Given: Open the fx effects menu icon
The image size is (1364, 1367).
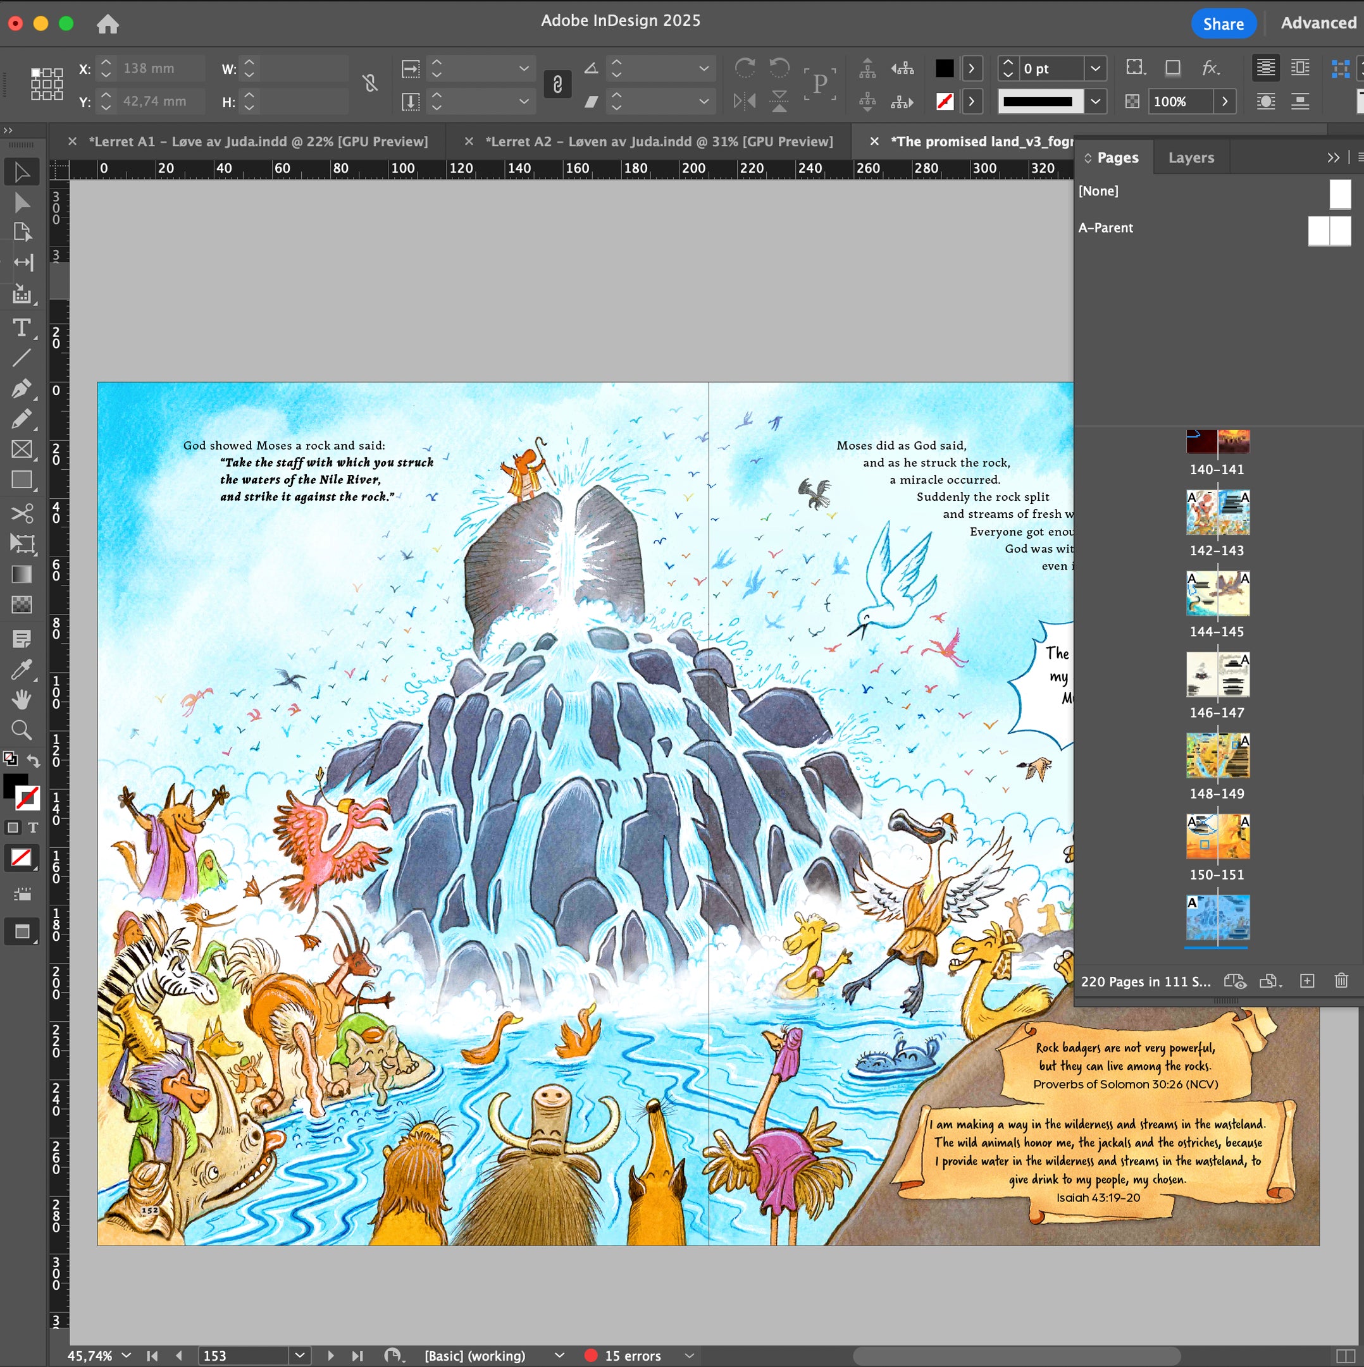Looking at the screenshot, I should click(1210, 68).
